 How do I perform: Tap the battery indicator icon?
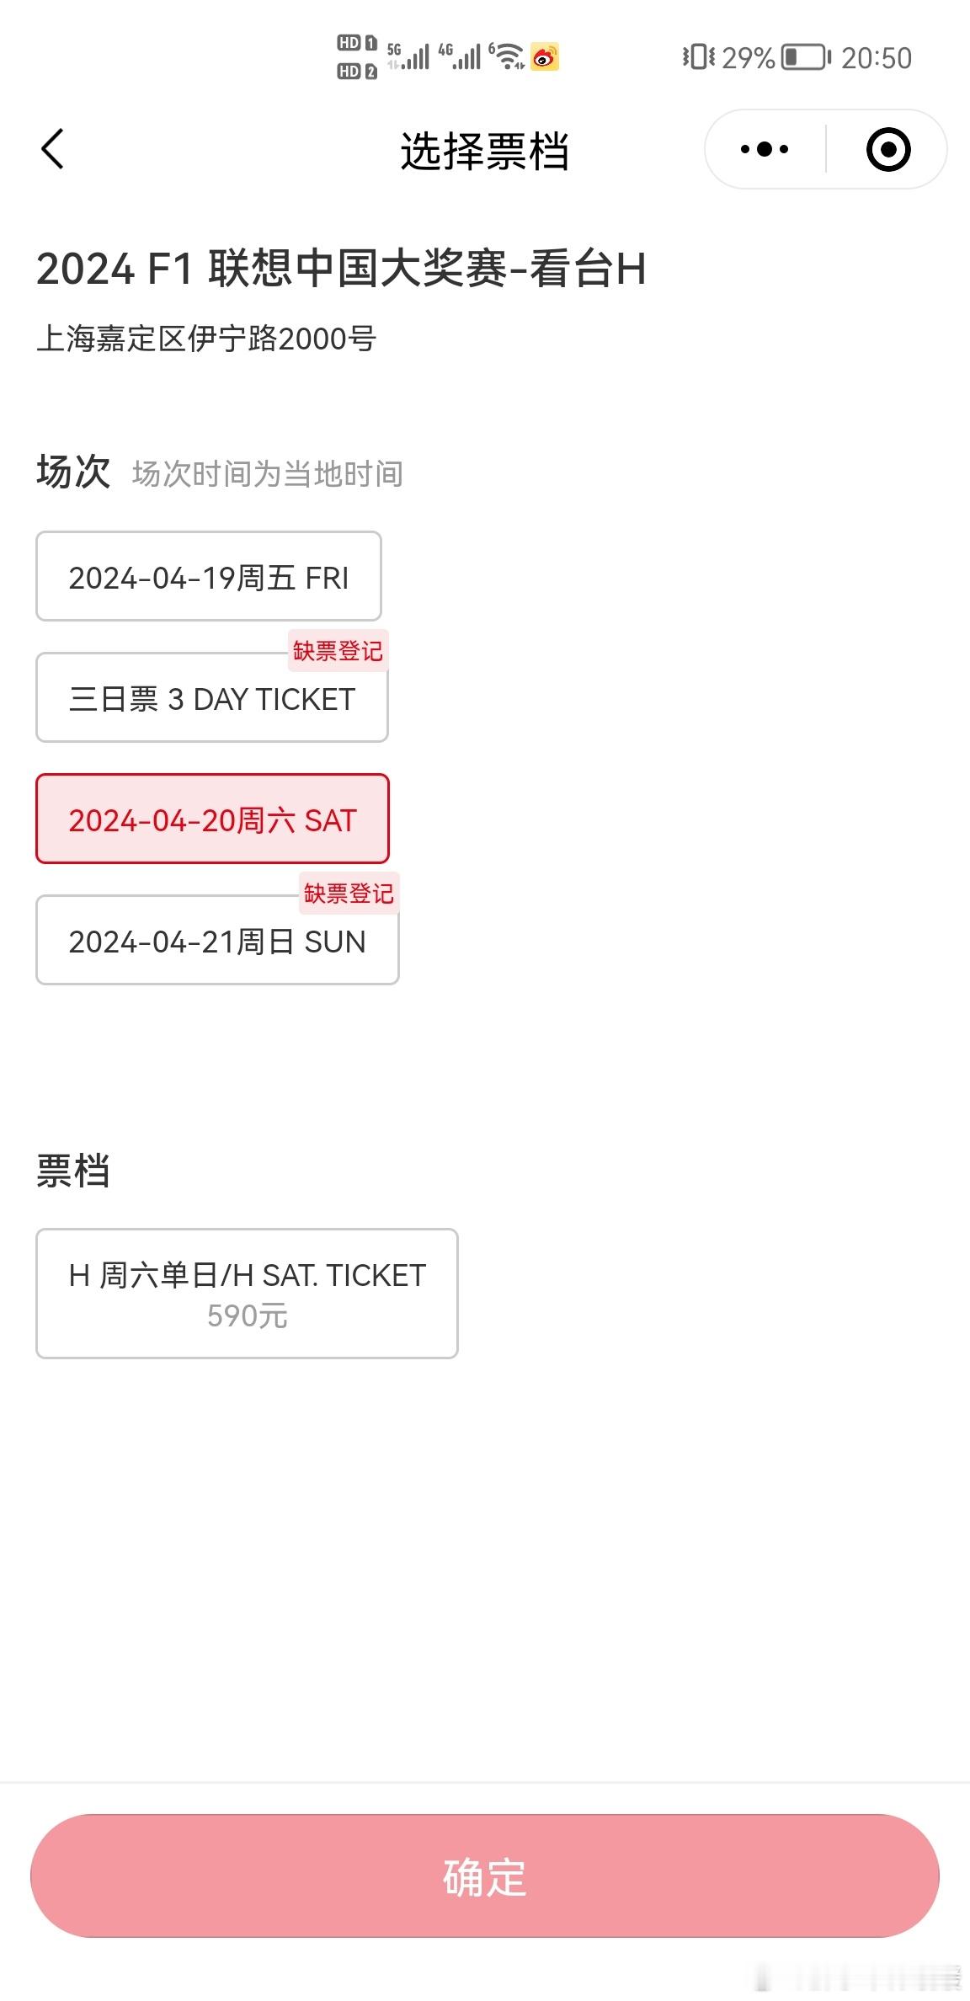(x=806, y=57)
